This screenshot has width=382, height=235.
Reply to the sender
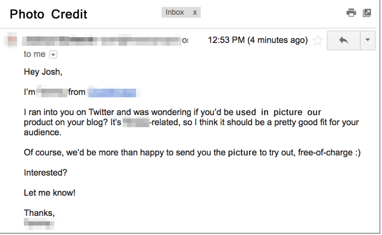[x=343, y=41]
